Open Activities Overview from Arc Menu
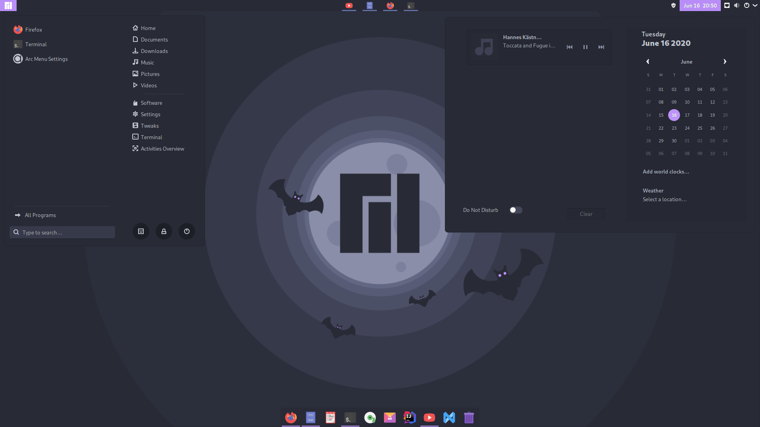This screenshot has width=760, height=427. (x=162, y=149)
